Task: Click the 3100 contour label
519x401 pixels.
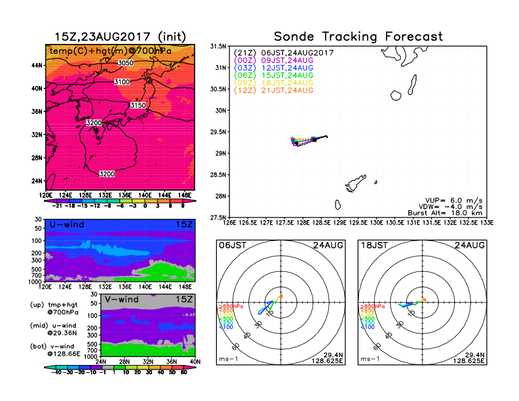Action: [122, 82]
